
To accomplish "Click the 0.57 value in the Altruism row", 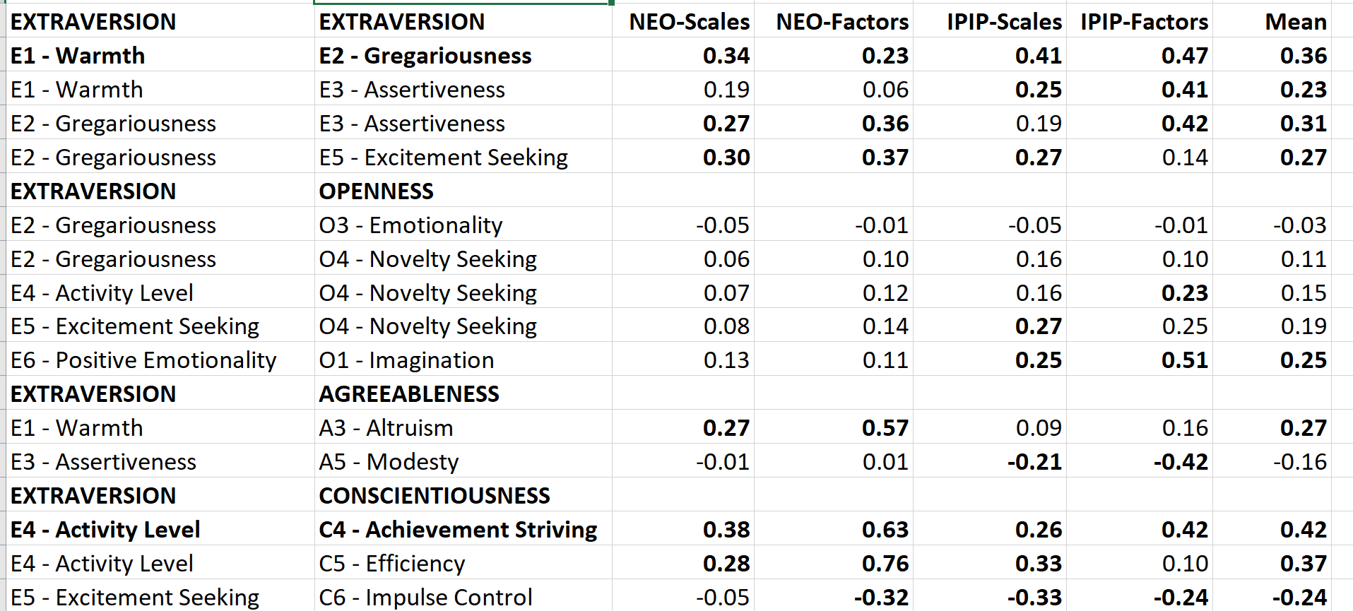I will [x=885, y=428].
